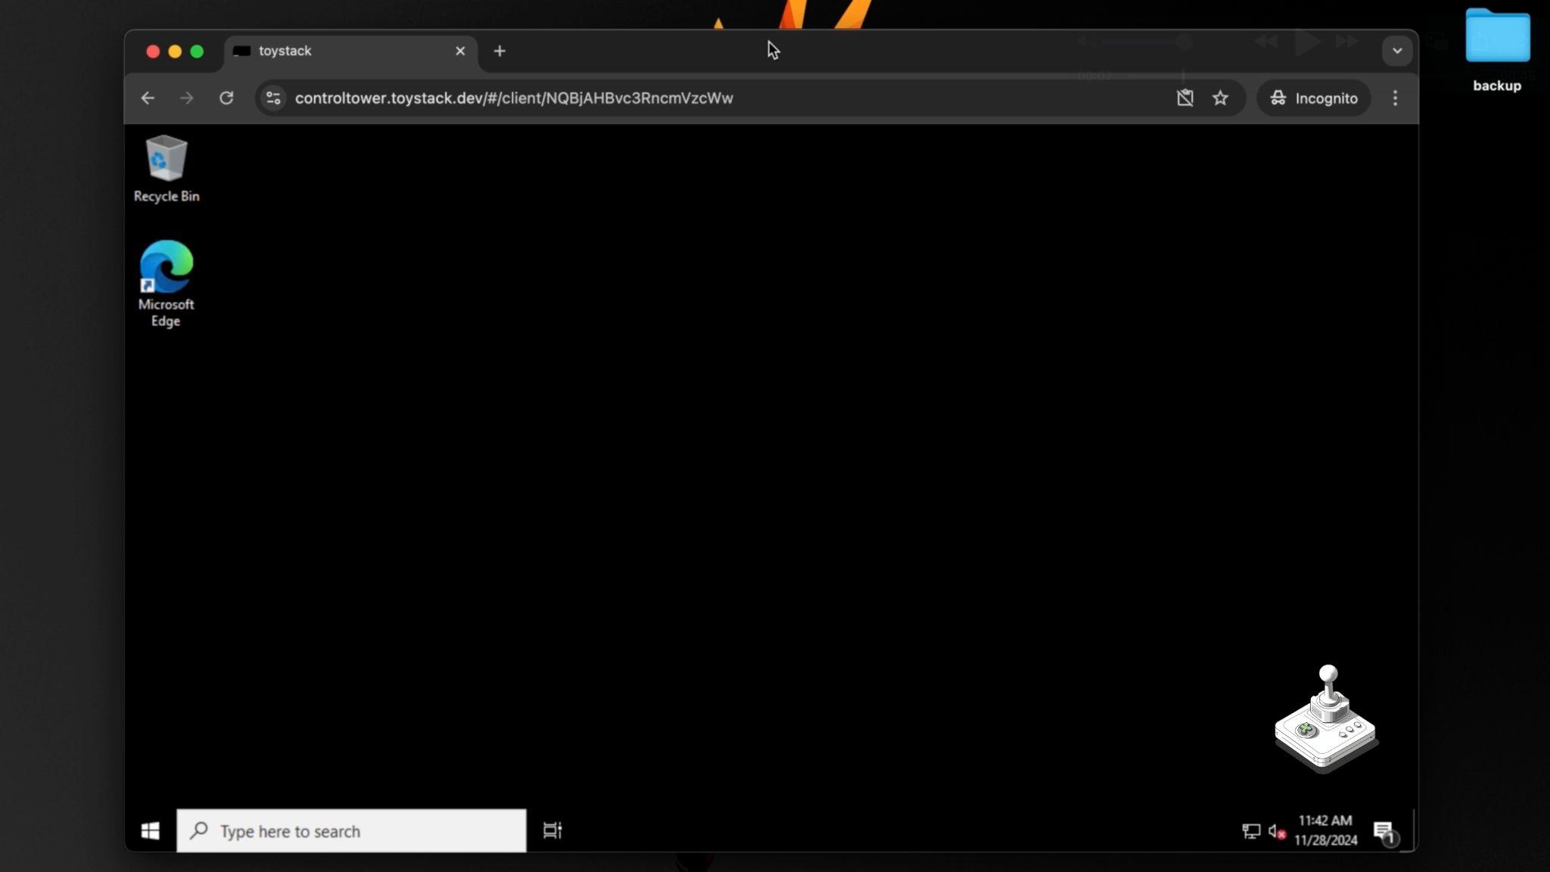Viewport: 1550px width, 872px height.
Task: Click the Type here to search box
Action: pos(351,830)
